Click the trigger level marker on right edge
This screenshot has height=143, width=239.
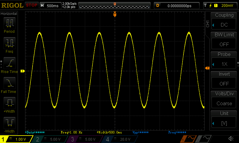207,68
